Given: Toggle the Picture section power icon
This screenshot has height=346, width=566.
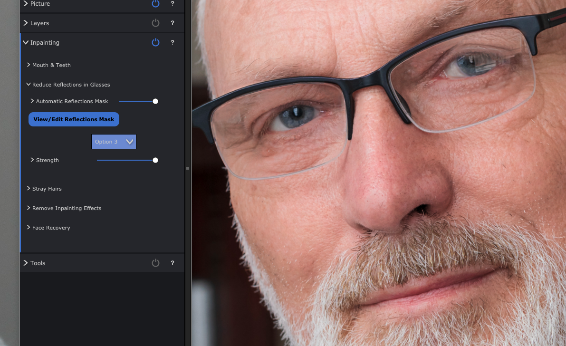Looking at the screenshot, I should tap(155, 4).
